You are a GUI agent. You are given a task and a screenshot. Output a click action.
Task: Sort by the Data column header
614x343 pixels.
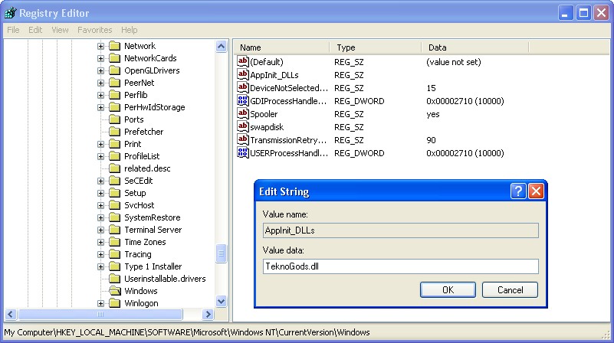[x=475, y=47]
